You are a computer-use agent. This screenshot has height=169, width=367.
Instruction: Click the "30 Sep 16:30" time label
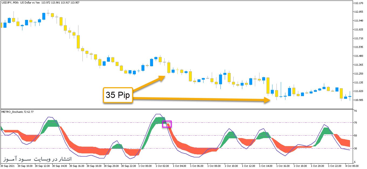[x=77, y=166]
